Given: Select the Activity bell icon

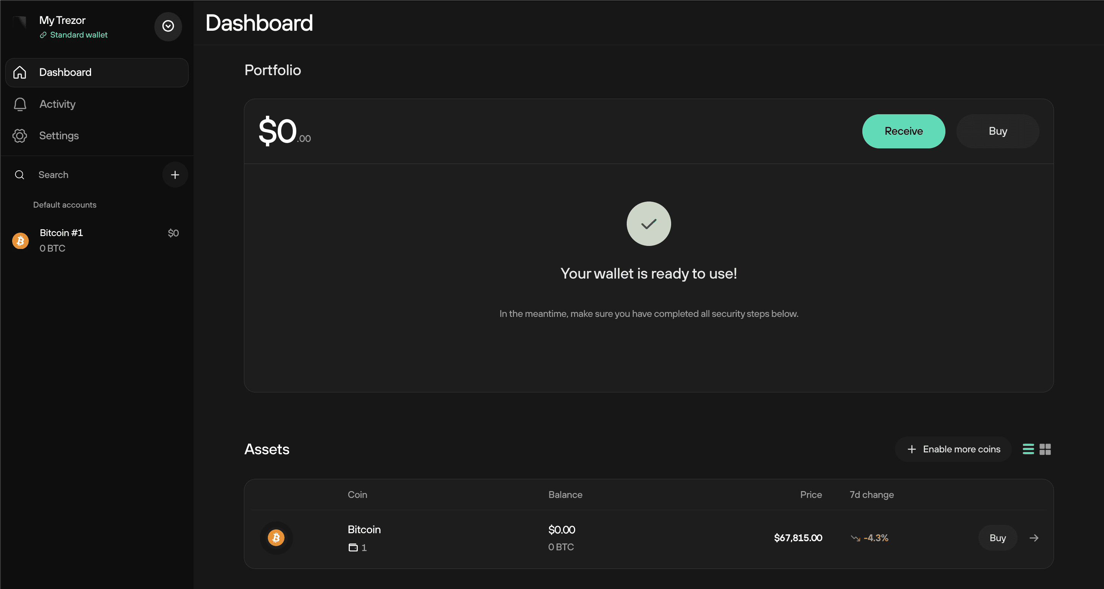Looking at the screenshot, I should coord(20,104).
